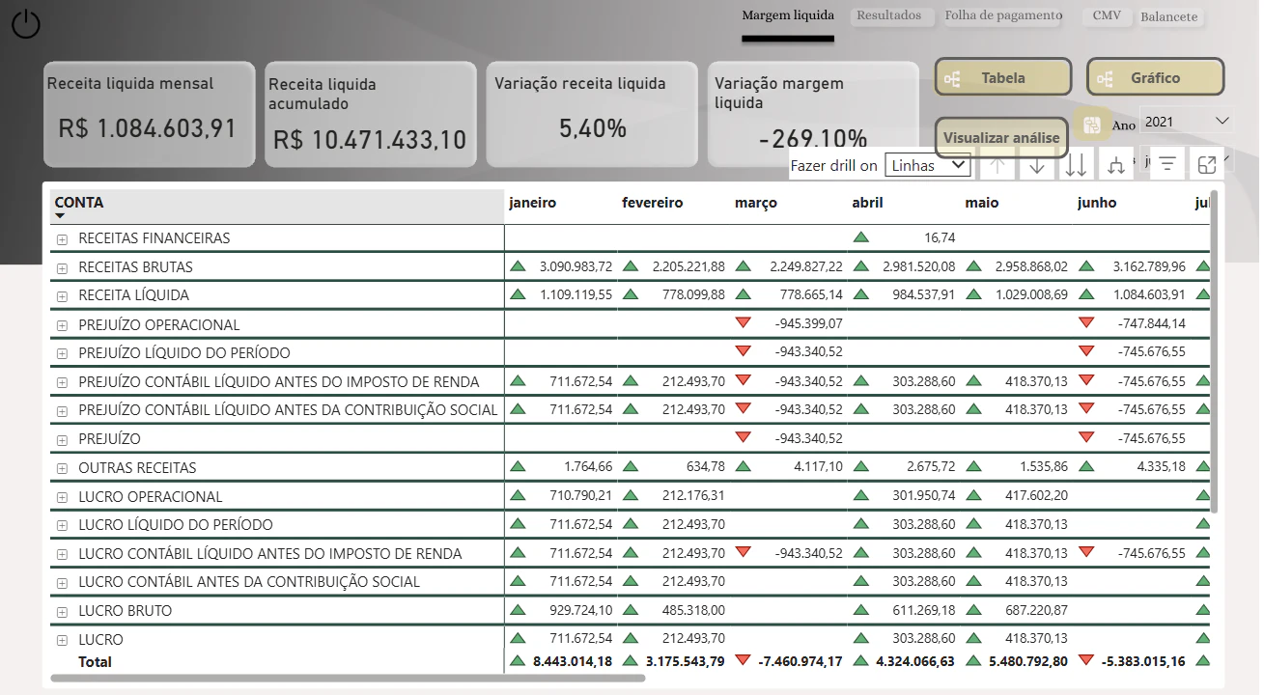1264x695 pixels.
Task: Click the abril column header
Action: click(867, 203)
